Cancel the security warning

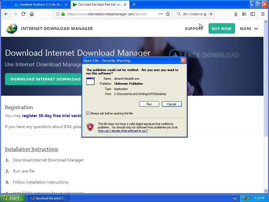pos(172,104)
